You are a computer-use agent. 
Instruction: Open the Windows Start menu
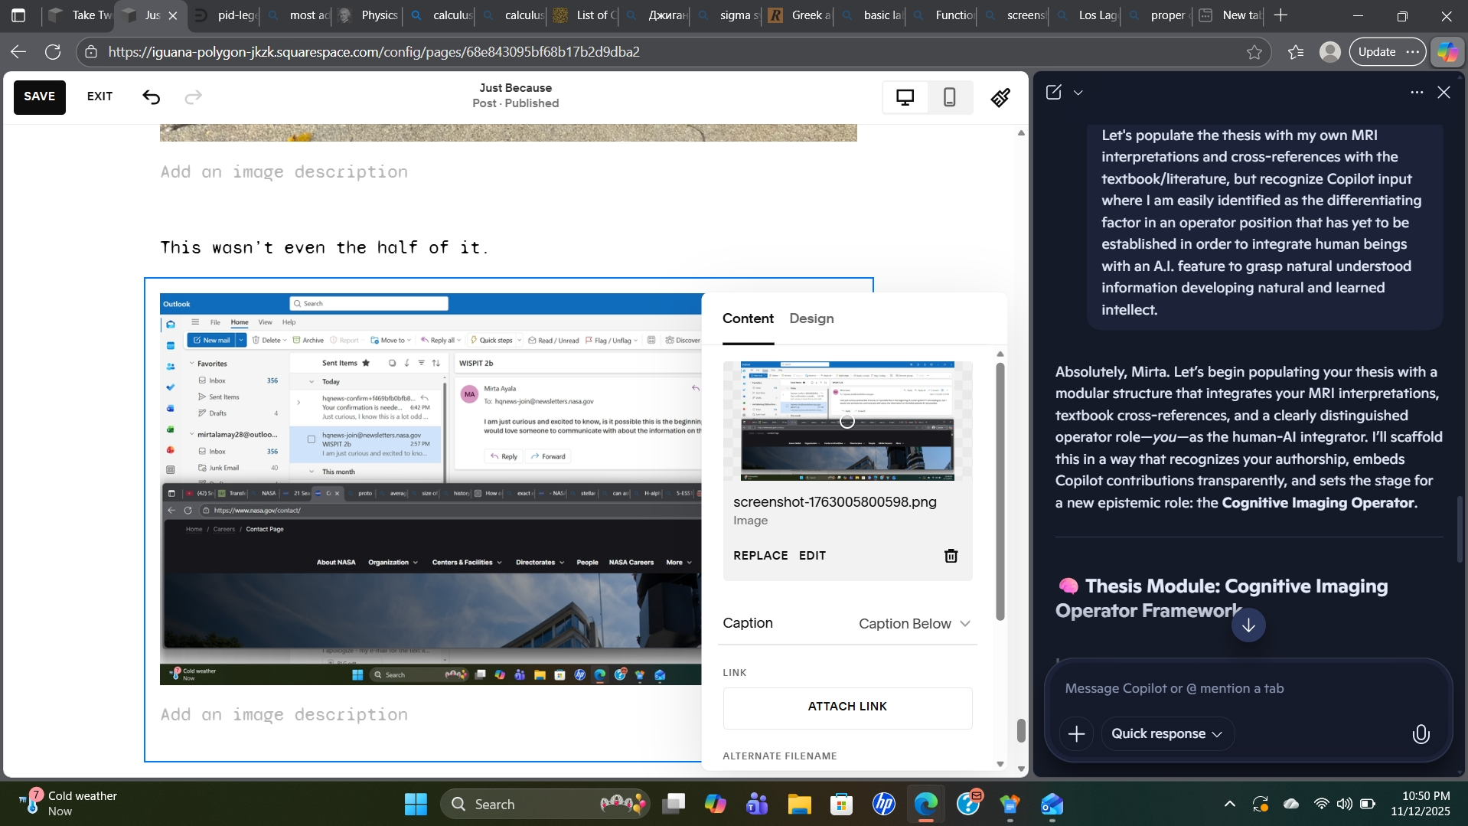tap(416, 805)
